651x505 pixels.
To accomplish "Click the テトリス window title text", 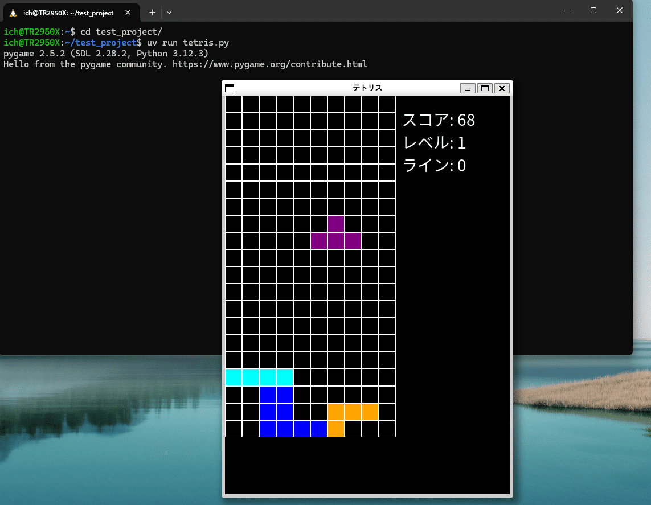I will (367, 88).
